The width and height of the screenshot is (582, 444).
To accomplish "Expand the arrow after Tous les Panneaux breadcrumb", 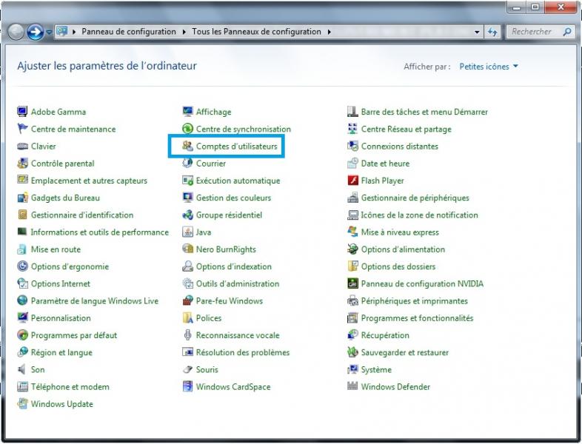I will coord(329,32).
